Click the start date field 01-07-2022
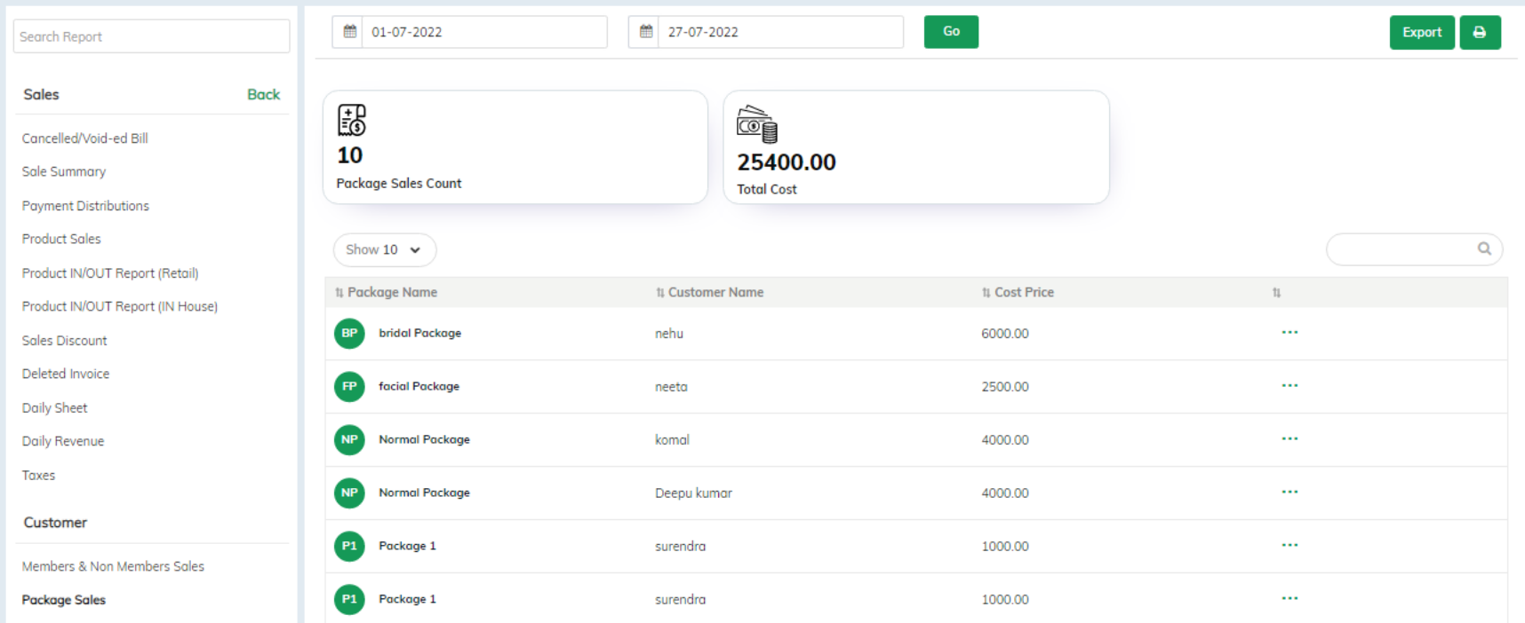 [484, 32]
